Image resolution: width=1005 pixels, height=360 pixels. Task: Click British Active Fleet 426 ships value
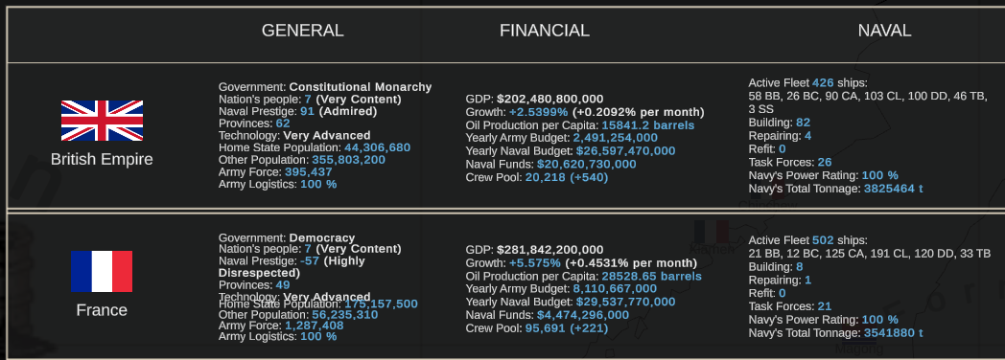click(x=824, y=83)
